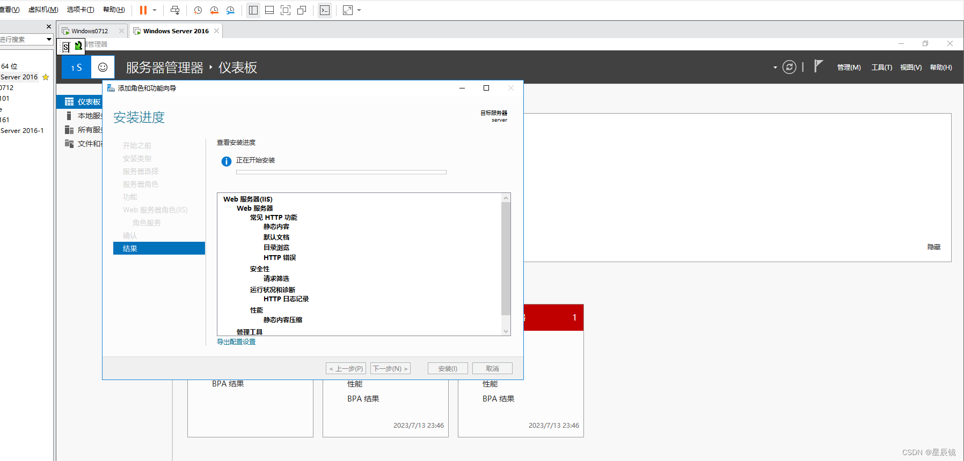The image size is (964, 461).
Task: Open the snapshot manager icon
Action: pos(230,10)
